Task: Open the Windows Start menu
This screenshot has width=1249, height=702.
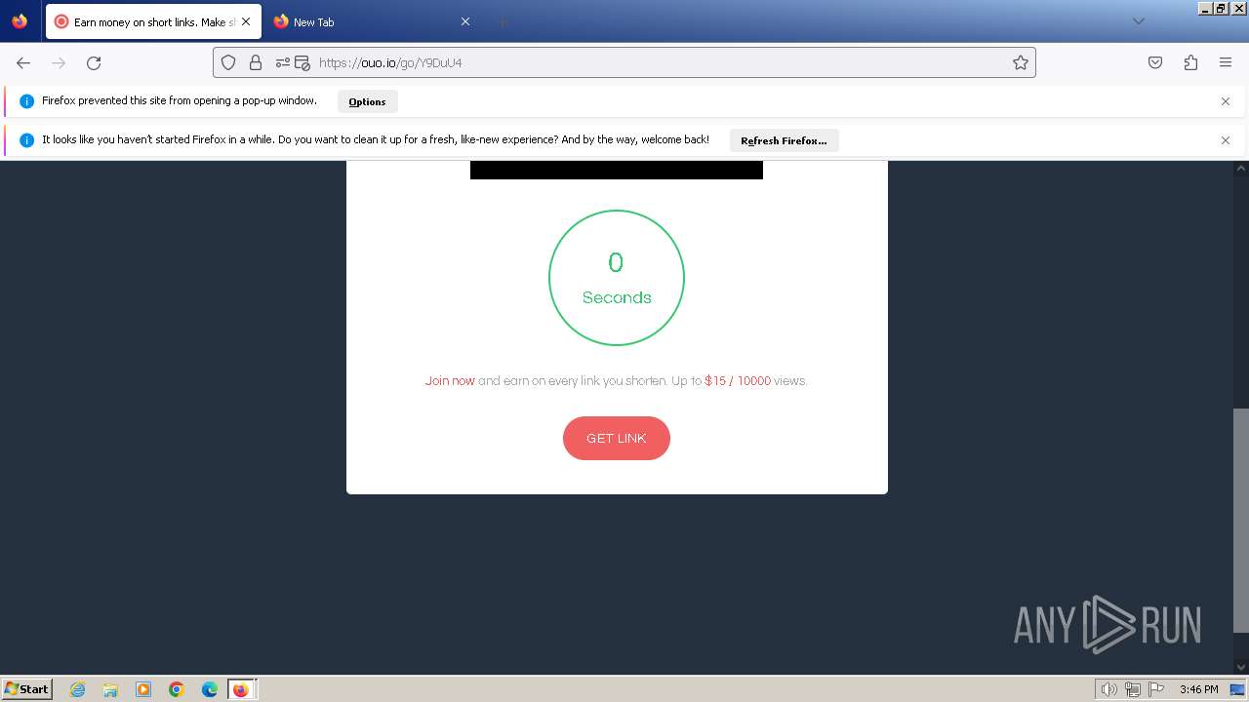Action: click(26, 688)
